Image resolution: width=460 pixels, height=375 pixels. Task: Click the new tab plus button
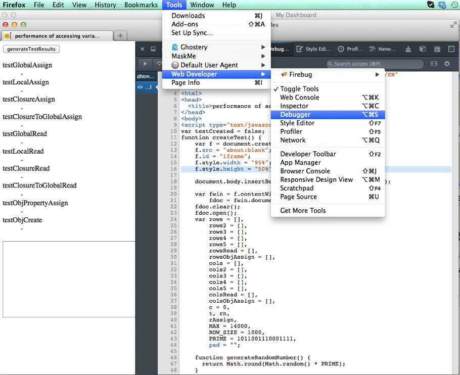pyautogui.click(x=120, y=36)
